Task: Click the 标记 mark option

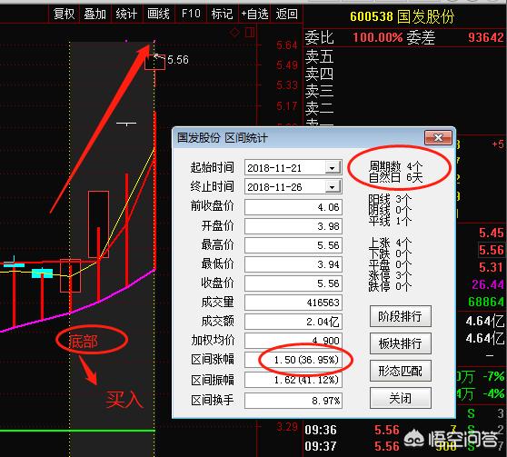Action: (x=222, y=14)
